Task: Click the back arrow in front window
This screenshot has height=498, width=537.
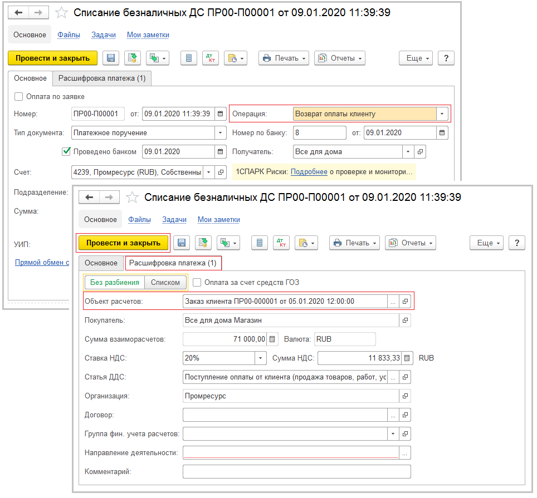Action: [88, 198]
